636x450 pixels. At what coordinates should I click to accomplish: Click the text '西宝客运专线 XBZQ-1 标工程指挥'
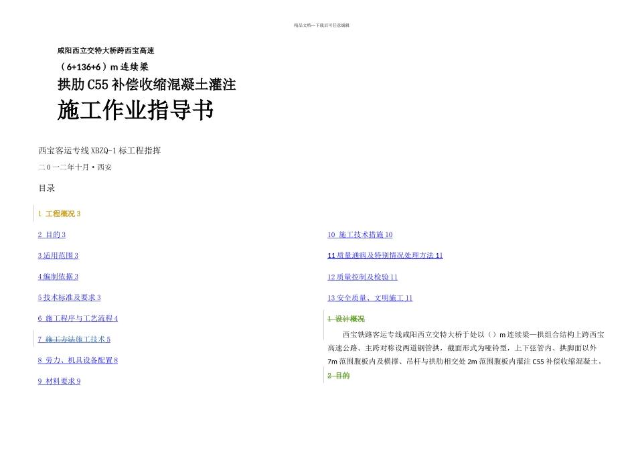click(99, 151)
